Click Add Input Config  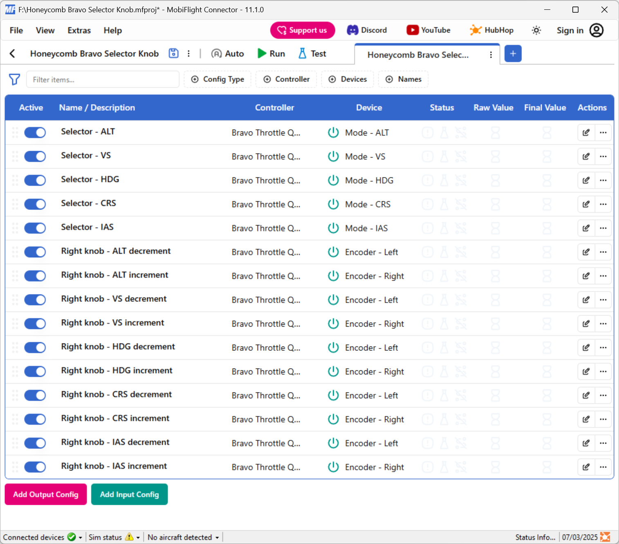tap(129, 494)
